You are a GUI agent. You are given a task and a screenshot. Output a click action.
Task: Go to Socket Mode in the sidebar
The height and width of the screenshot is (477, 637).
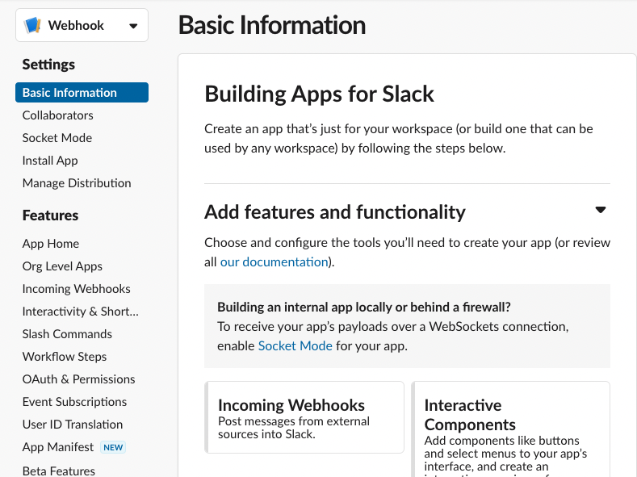(57, 138)
